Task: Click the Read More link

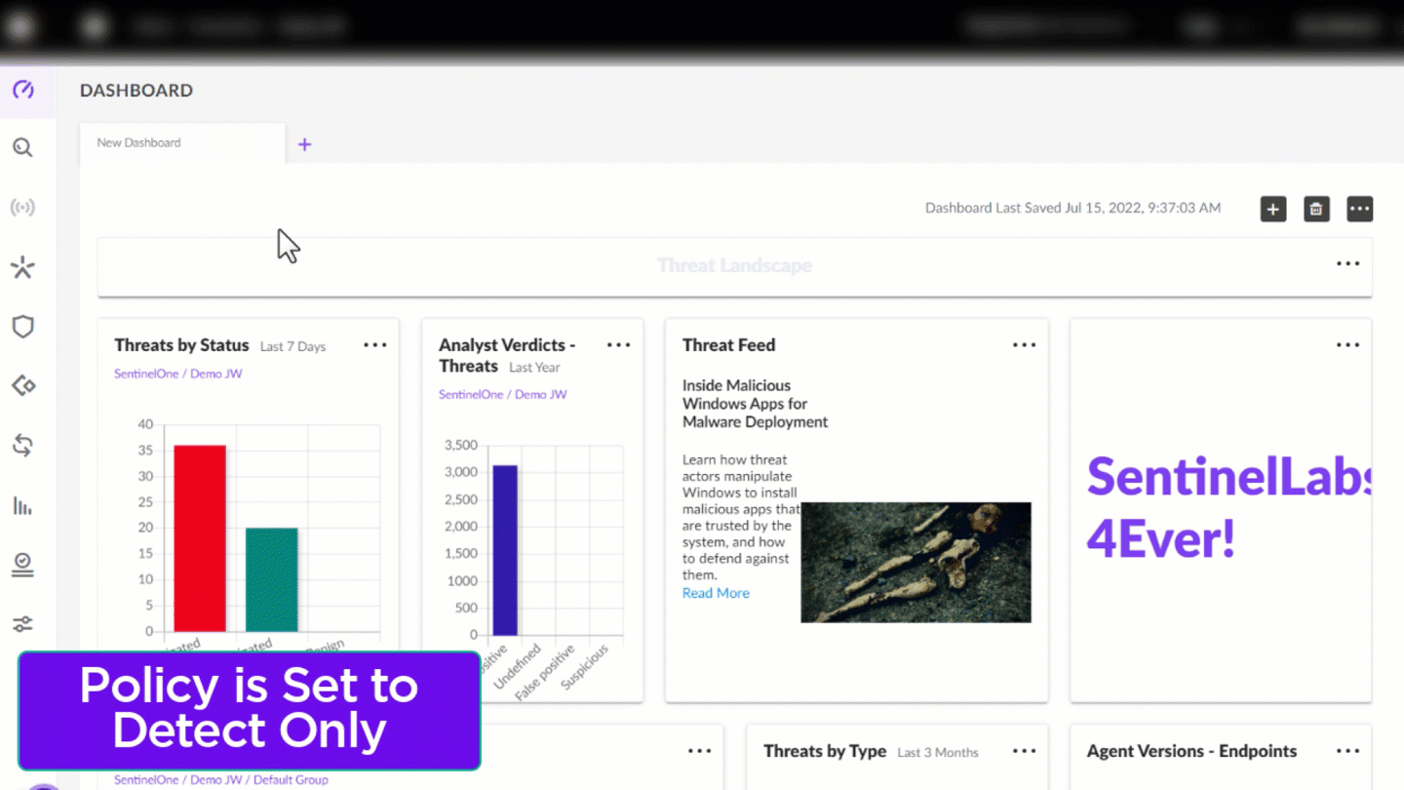Action: pos(716,593)
